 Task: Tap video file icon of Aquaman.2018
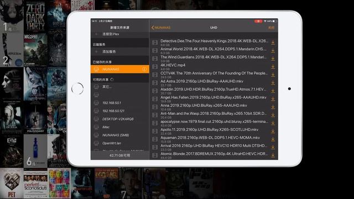pyautogui.click(x=155, y=139)
